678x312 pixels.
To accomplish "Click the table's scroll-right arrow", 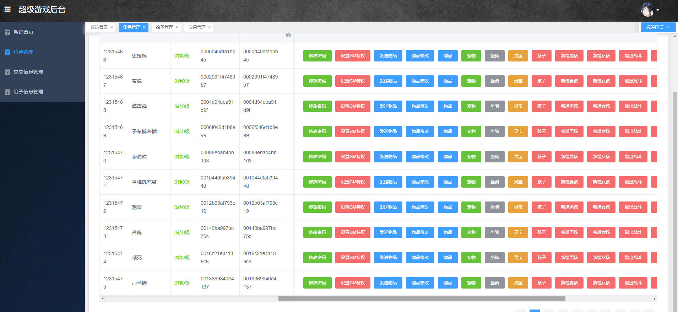I will (654, 299).
